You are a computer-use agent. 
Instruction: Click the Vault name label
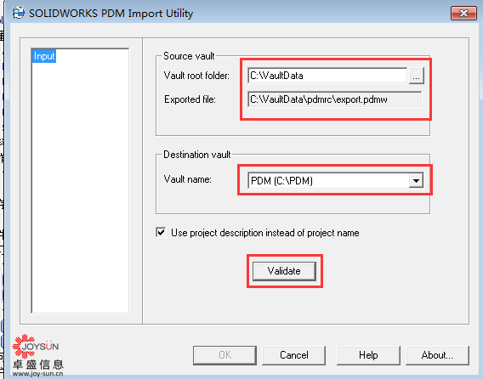click(188, 179)
